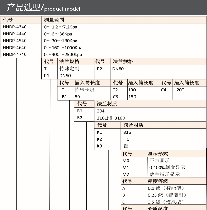Click the 0-100%刻度显示 display option

(x=167, y=168)
